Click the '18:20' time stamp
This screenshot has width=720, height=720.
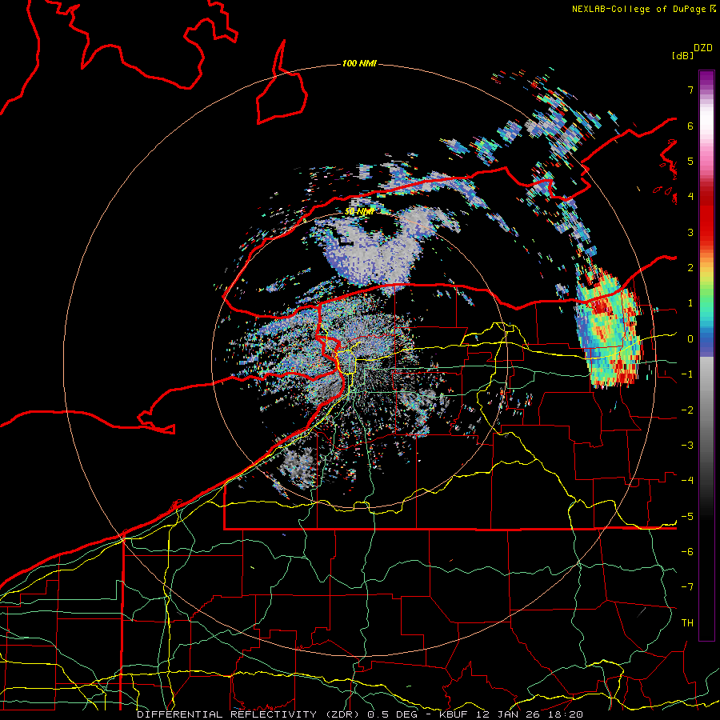(x=564, y=714)
